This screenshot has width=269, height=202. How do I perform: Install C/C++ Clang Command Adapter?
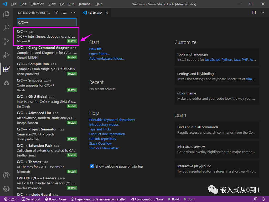point(72,57)
